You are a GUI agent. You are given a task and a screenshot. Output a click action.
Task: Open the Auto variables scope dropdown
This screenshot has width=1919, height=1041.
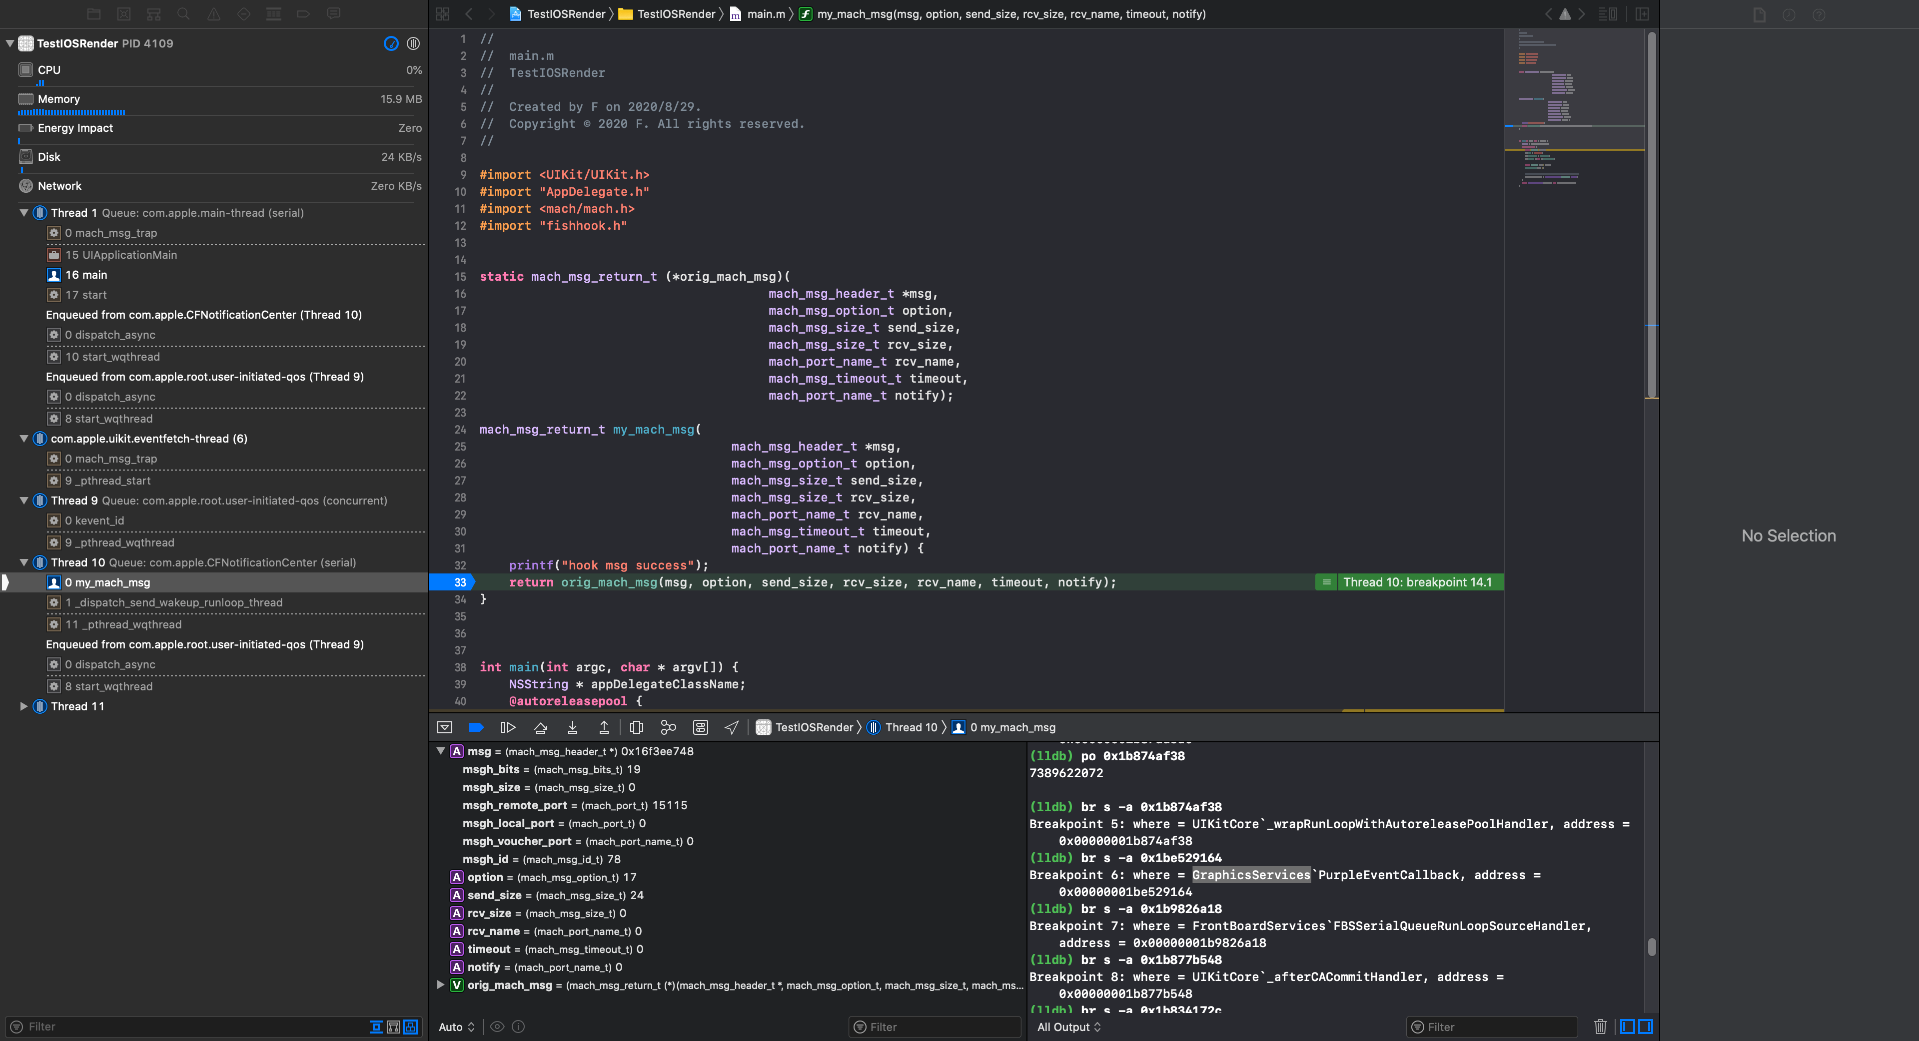pyautogui.click(x=457, y=1027)
